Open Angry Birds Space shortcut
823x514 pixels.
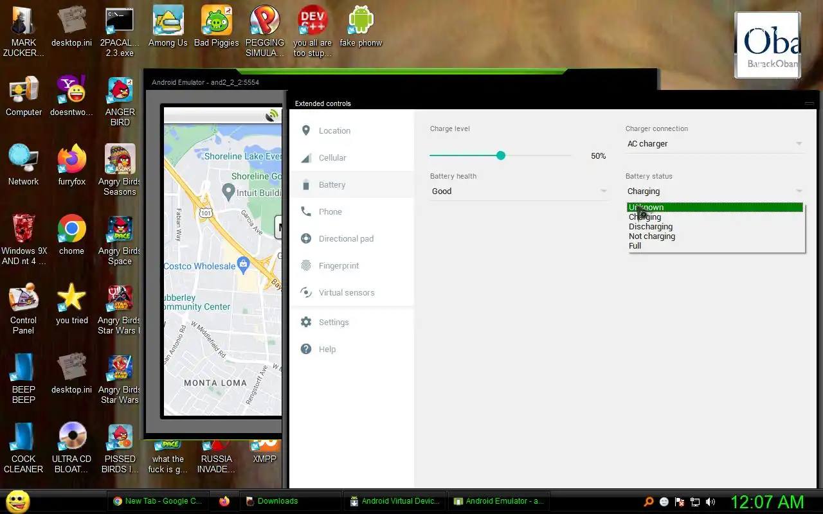tap(120, 229)
